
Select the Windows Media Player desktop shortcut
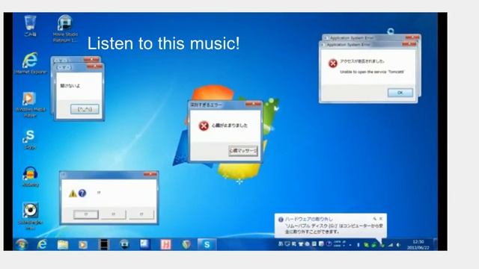(x=30, y=105)
